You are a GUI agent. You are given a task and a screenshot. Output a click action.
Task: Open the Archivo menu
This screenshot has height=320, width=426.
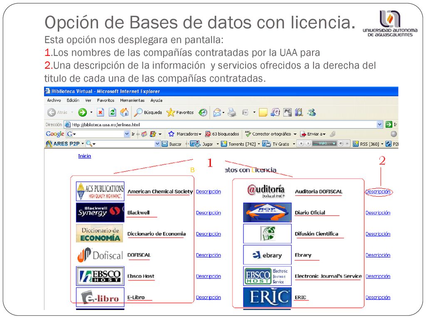point(54,100)
